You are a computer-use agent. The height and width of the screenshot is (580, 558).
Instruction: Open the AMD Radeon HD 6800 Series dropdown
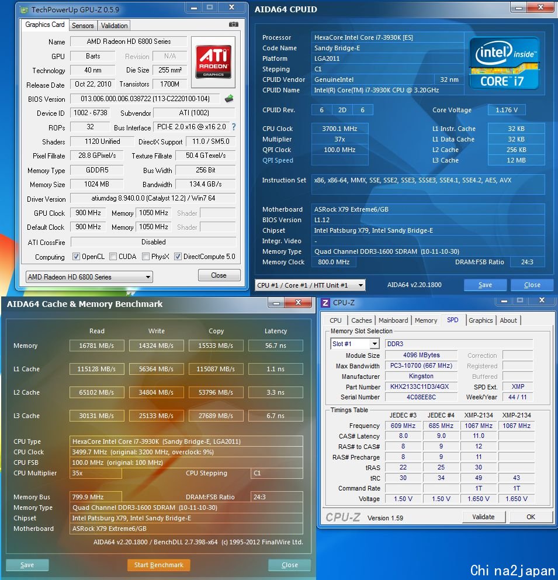tap(89, 277)
